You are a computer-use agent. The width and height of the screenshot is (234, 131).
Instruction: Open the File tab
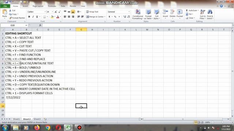5,6
